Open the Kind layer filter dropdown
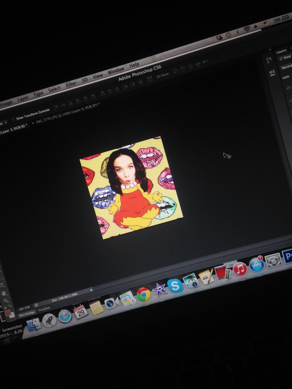The image size is (292, 389). pyautogui.click(x=285, y=58)
